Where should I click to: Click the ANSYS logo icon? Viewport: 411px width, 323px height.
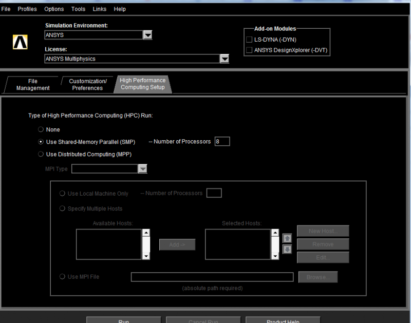(x=20, y=42)
